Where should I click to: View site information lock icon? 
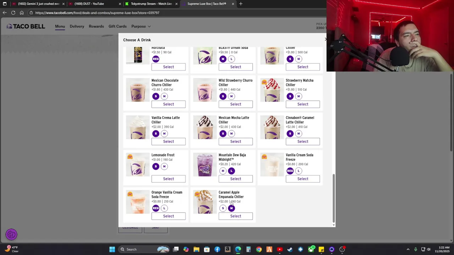[x=31, y=13]
